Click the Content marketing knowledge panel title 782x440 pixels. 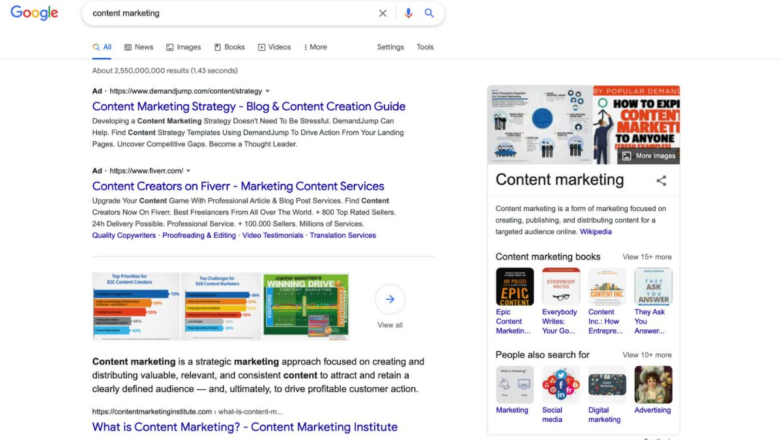(560, 180)
